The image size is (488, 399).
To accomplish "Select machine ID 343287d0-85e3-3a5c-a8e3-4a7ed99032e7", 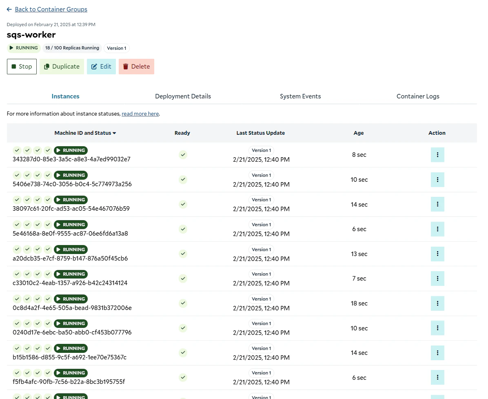I will coord(71,159).
